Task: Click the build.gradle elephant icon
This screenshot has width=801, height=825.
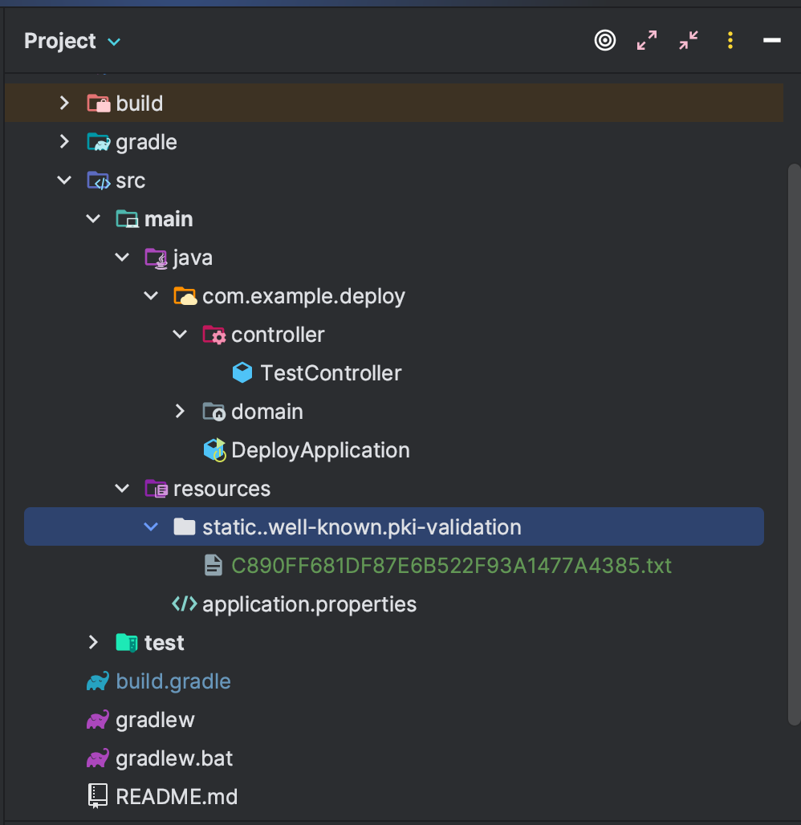Action: (98, 681)
